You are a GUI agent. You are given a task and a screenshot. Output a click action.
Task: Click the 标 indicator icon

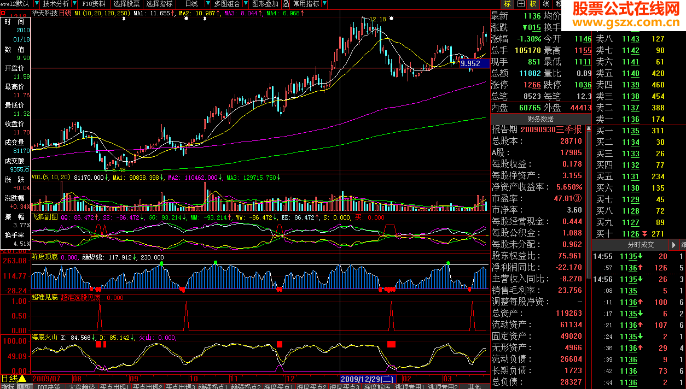(508, 4)
